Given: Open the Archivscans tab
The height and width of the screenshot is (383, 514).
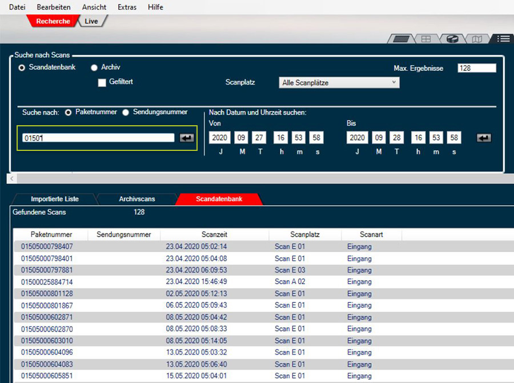Looking at the screenshot, I should click(x=137, y=199).
